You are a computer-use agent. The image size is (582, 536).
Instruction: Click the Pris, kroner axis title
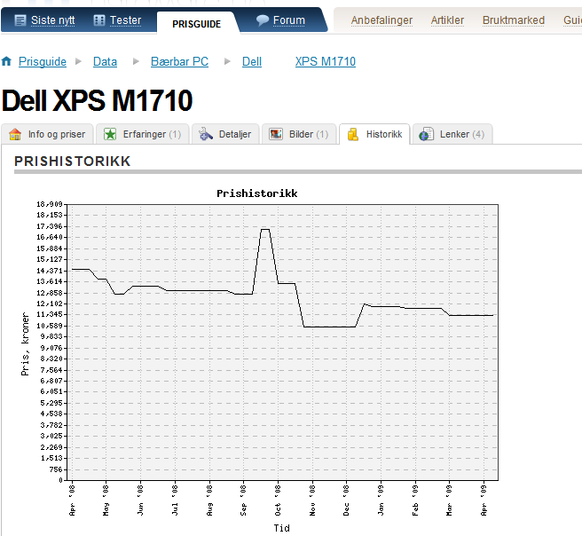(25, 343)
